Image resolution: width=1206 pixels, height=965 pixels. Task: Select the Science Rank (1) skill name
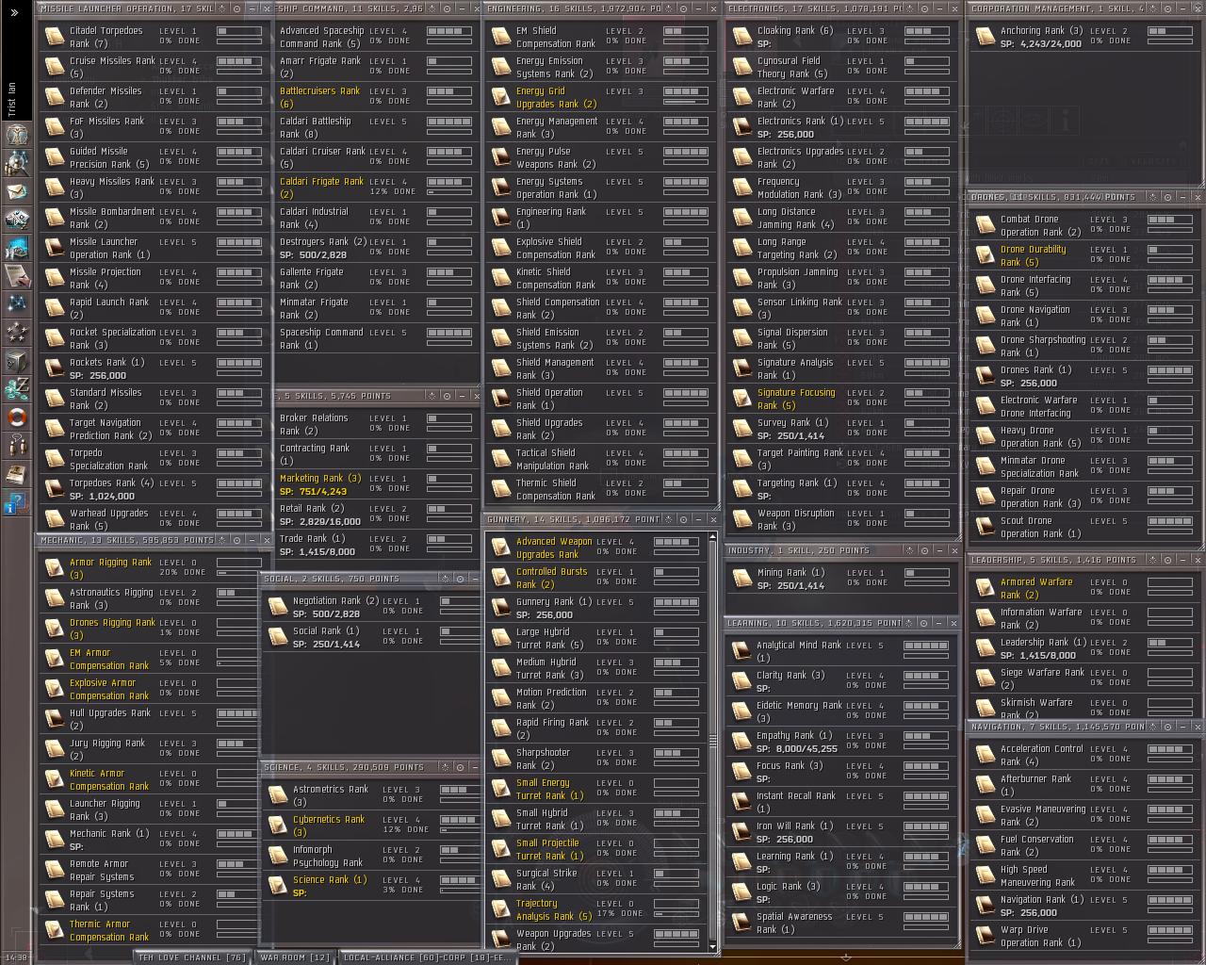click(x=330, y=880)
